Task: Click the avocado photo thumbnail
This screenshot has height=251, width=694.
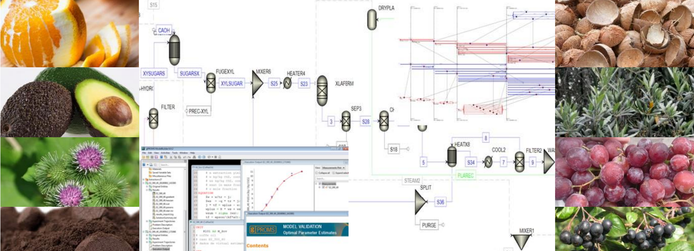Action: pyautogui.click(x=70, y=102)
